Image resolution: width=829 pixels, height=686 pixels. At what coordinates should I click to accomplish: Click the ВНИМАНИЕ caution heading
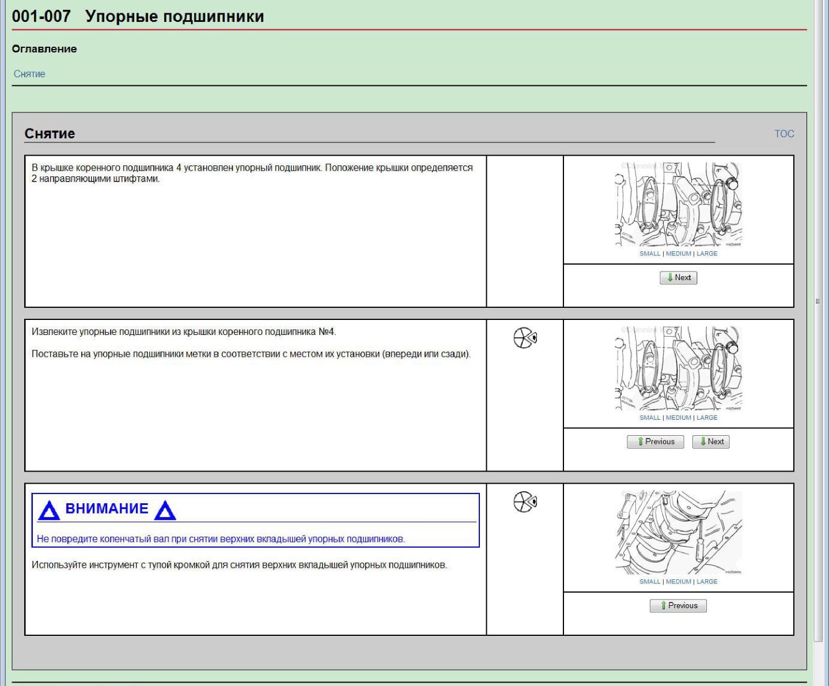[107, 508]
